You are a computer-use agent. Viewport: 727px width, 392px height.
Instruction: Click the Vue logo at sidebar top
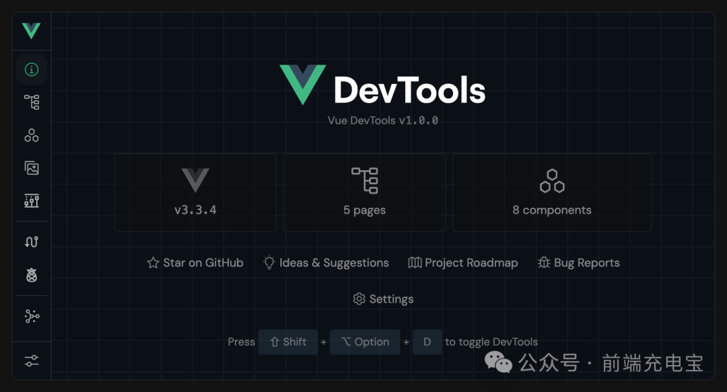[x=31, y=30]
